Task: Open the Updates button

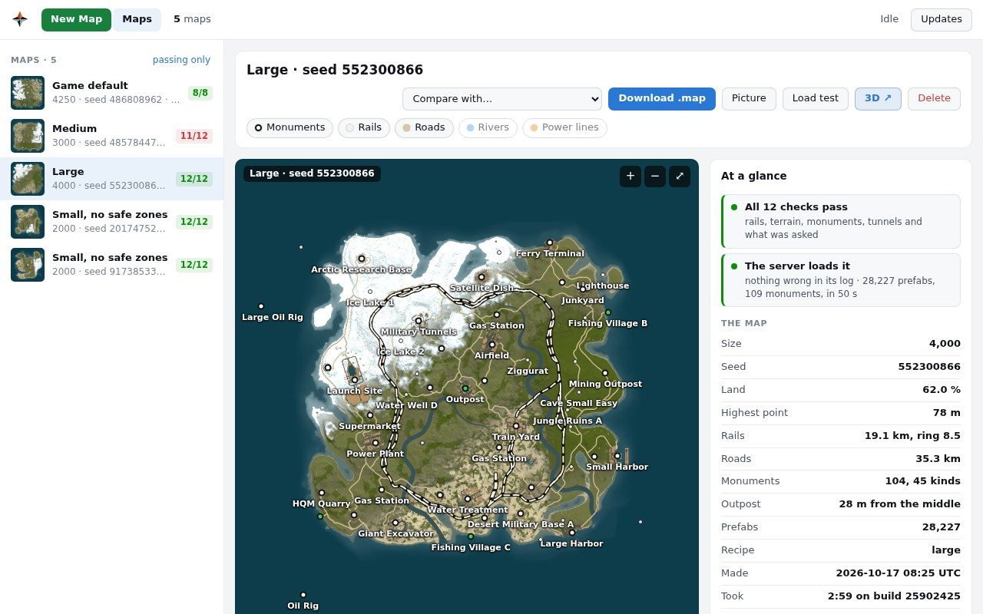Action: (x=942, y=19)
